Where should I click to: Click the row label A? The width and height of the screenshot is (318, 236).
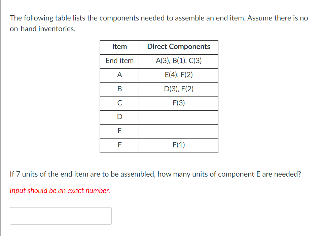pos(119,75)
